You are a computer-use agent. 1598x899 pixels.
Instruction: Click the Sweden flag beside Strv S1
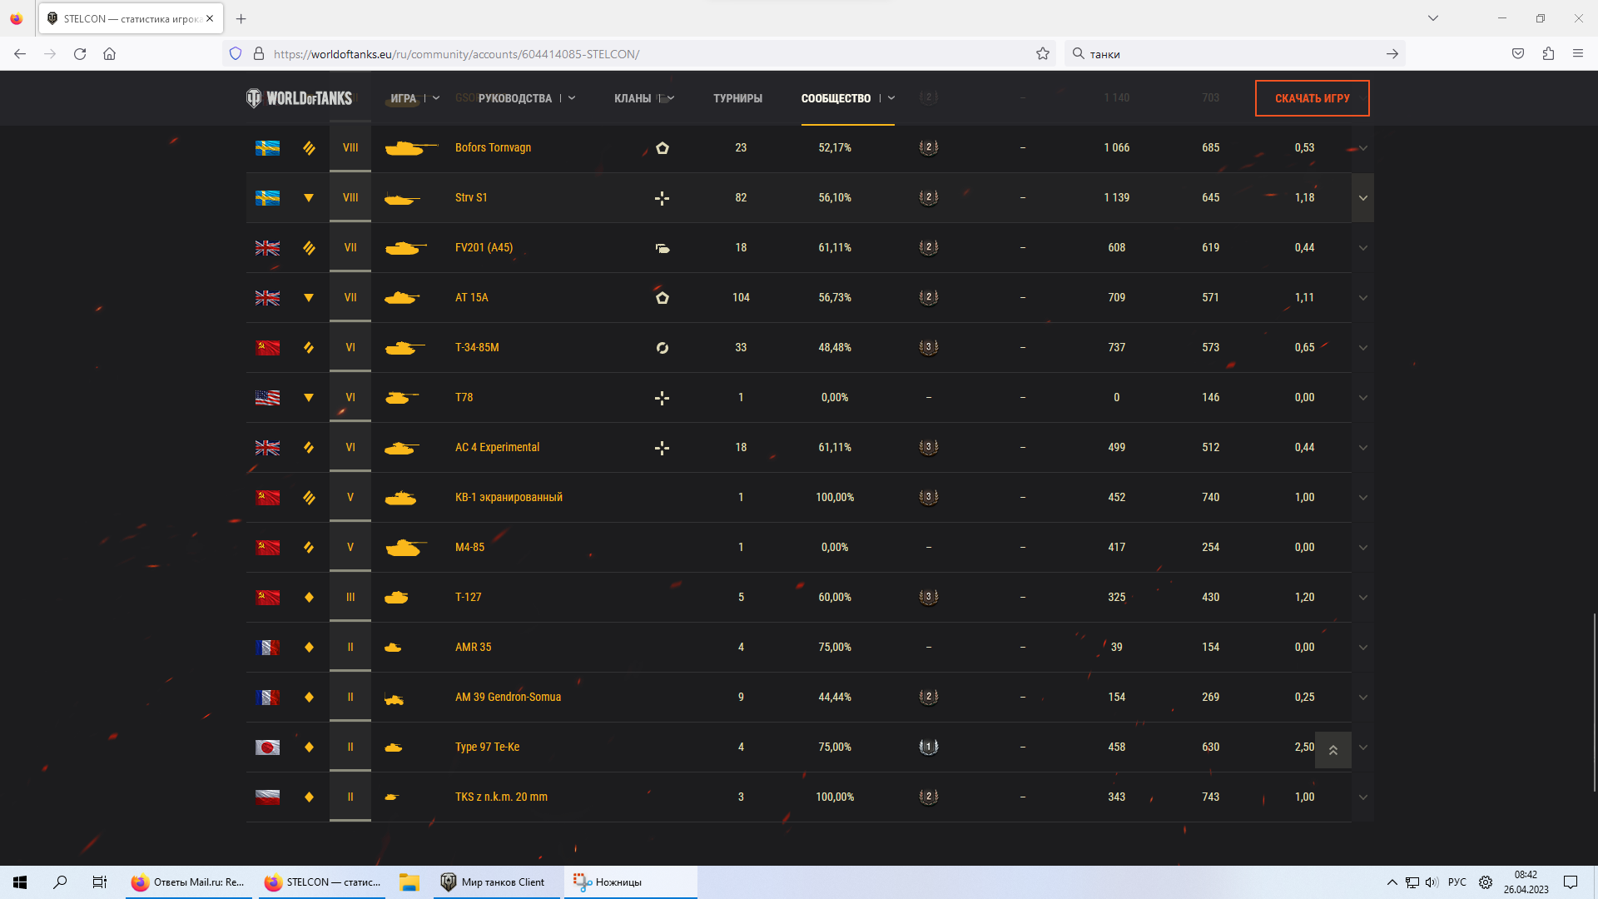[267, 198]
